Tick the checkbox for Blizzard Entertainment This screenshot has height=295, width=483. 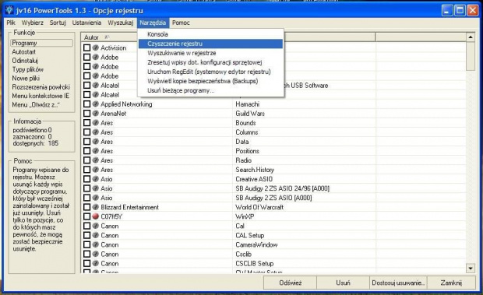point(87,207)
